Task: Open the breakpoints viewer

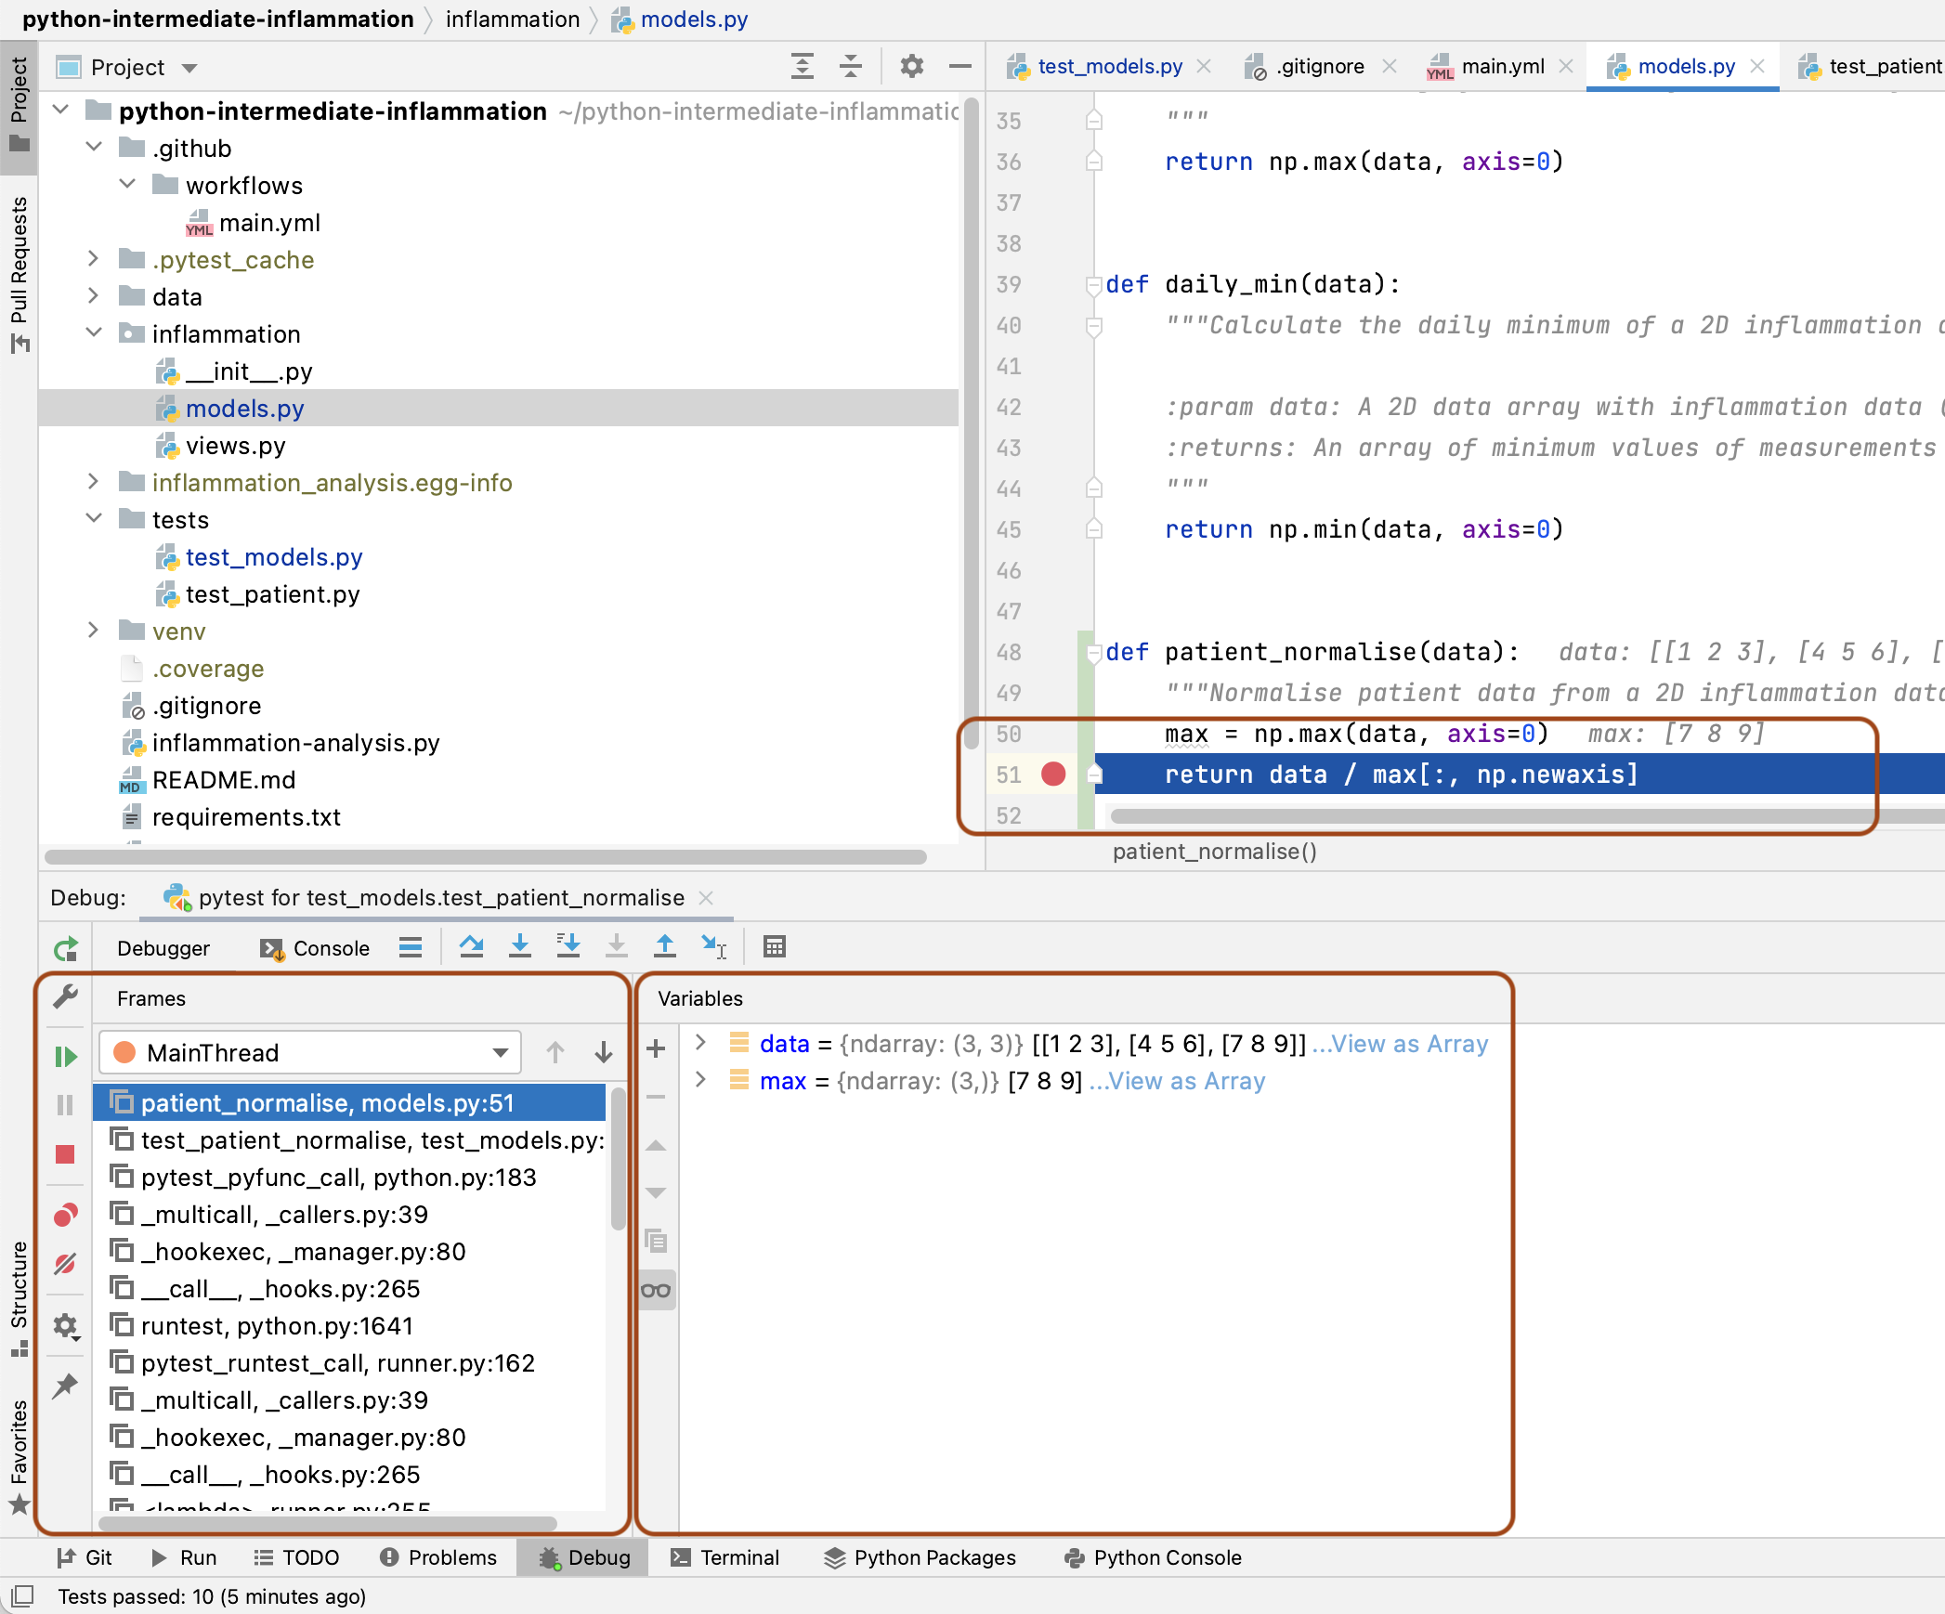Action: click(65, 1216)
